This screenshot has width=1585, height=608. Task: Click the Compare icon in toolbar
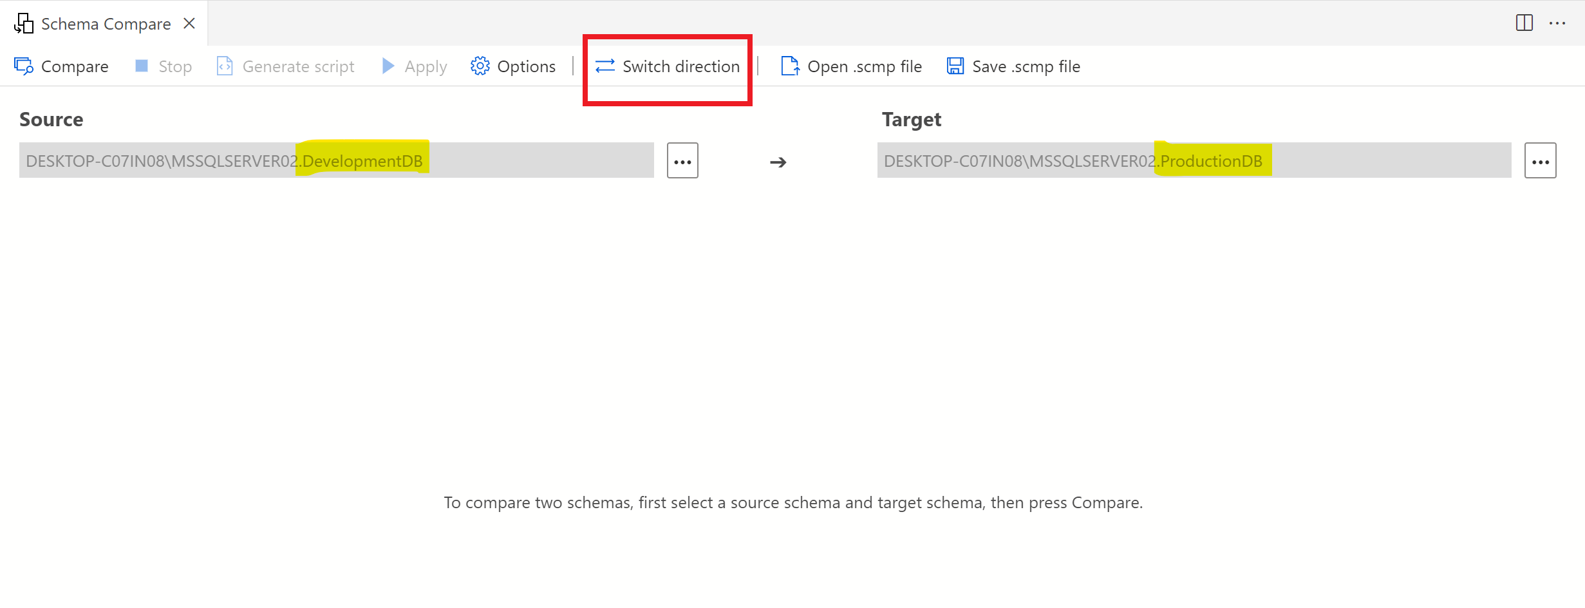click(24, 66)
